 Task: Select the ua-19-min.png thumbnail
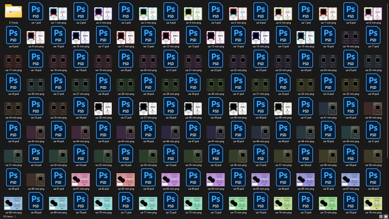coord(103,61)
